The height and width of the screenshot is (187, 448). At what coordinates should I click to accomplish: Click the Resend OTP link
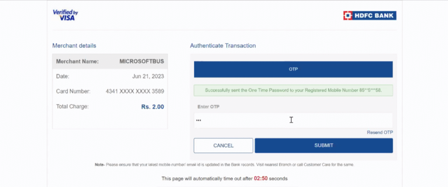pyautogui.click(x=380, y=132)
